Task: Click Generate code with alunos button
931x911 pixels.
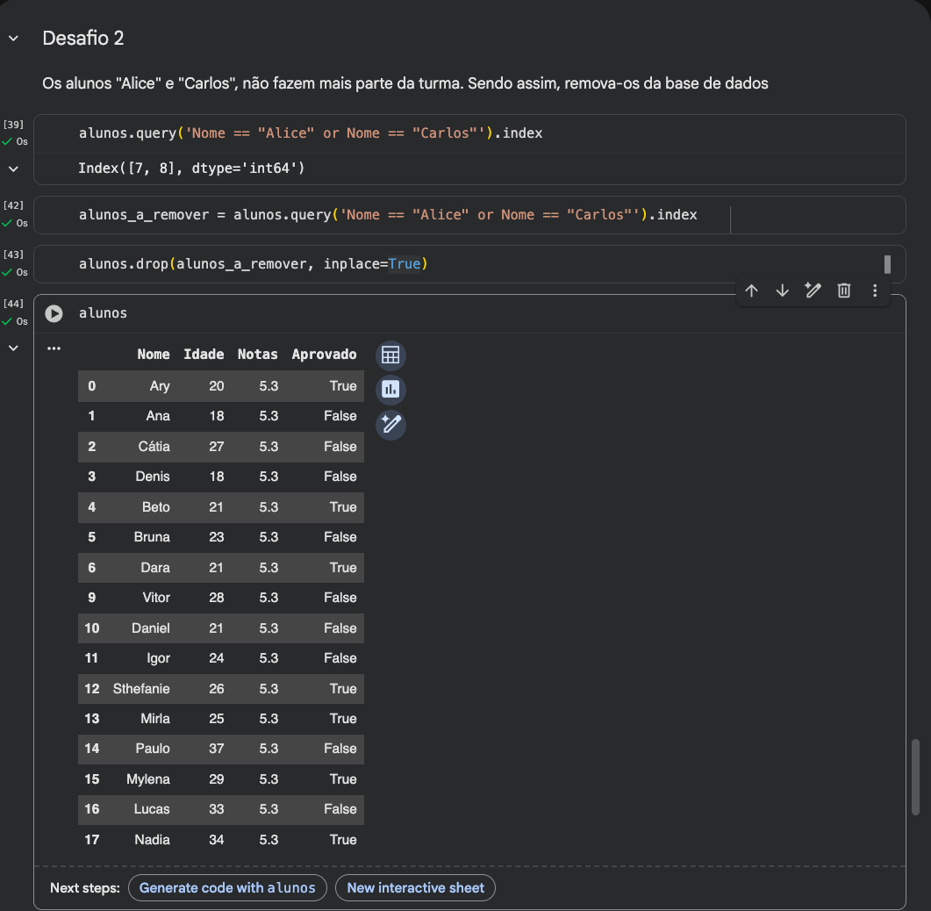Action: point(227,887)
